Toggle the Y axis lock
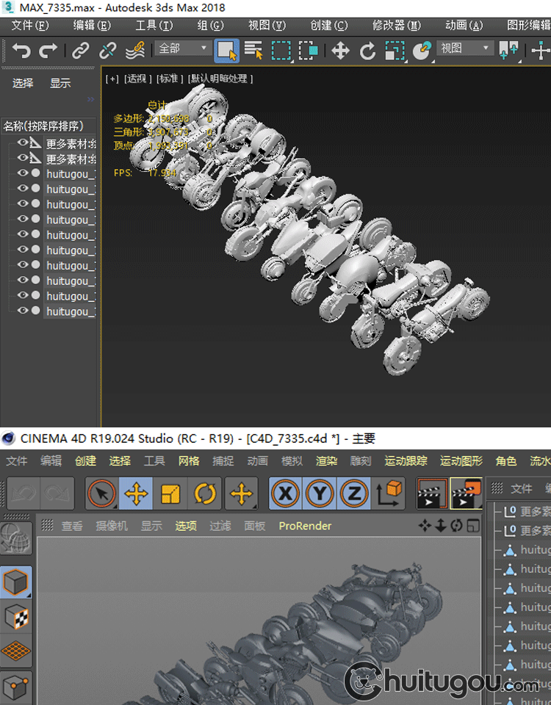This screenshot has width=551, height=705. pos(320,494)
